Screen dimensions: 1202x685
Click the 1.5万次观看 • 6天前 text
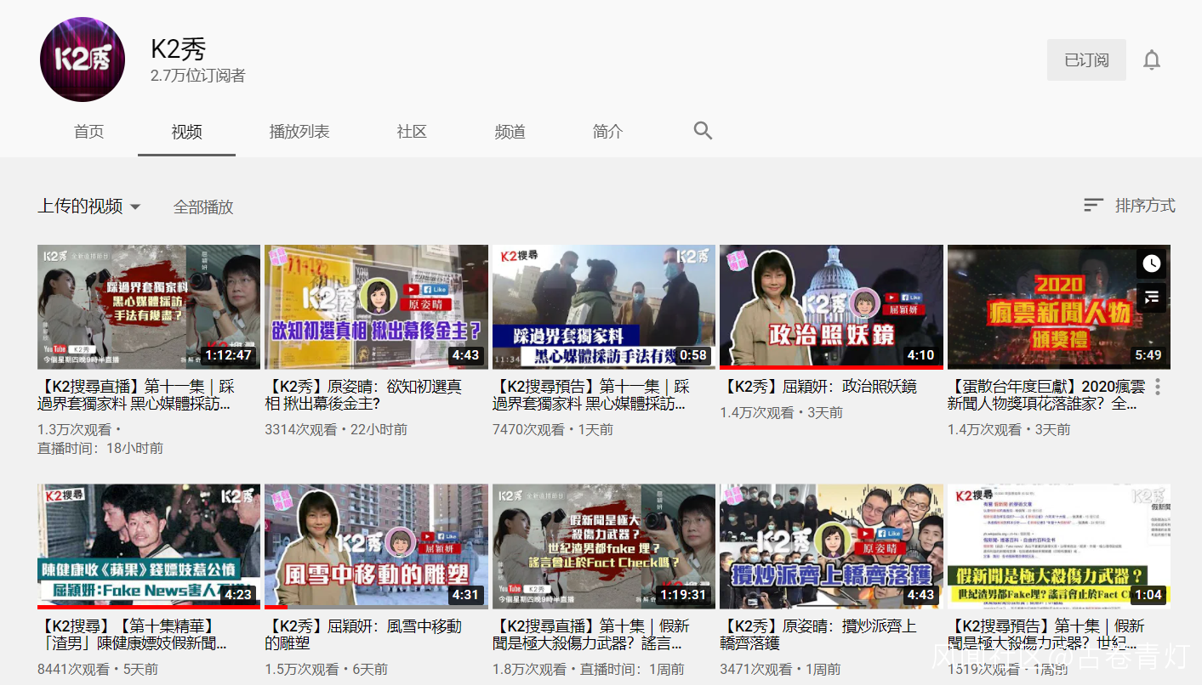coord(327,669)
